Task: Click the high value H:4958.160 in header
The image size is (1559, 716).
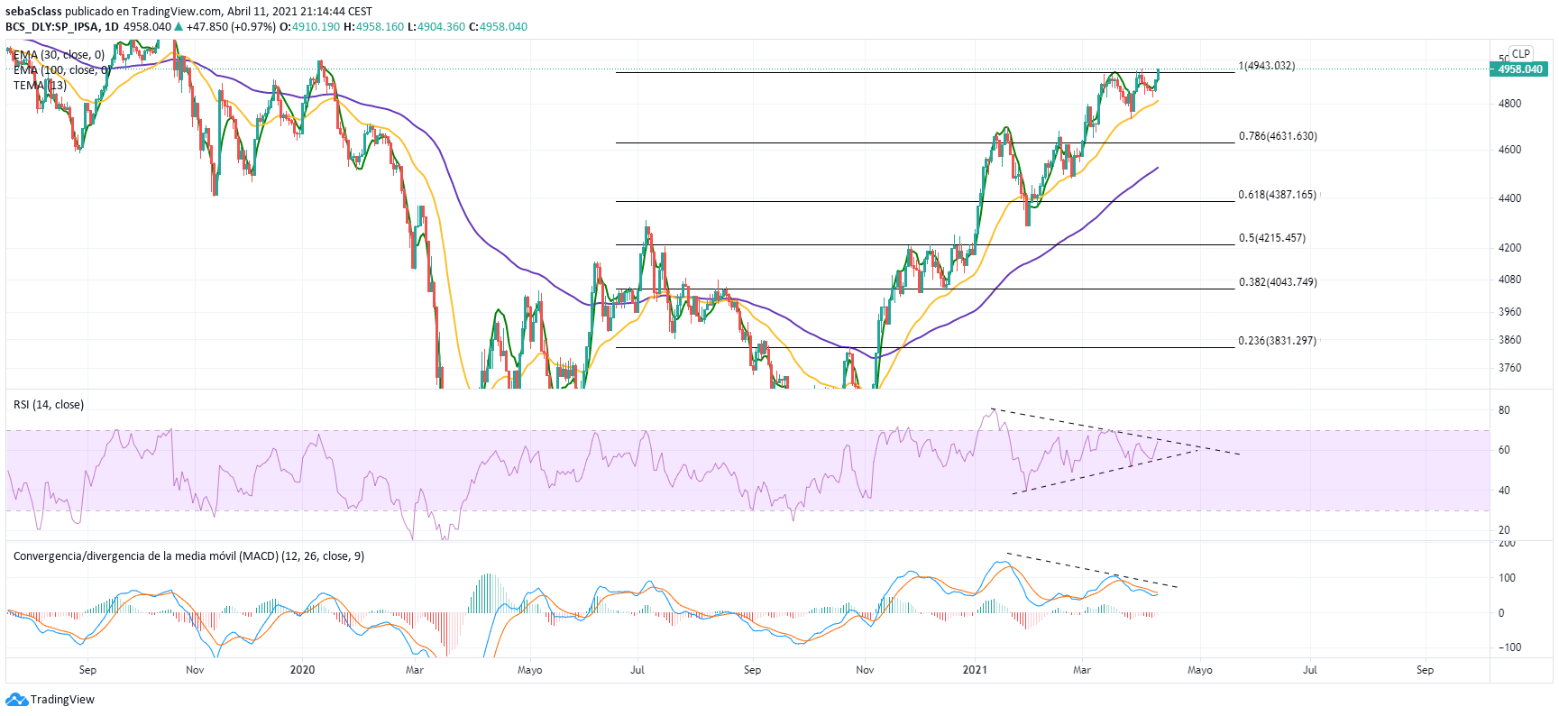Action: coord(374,27)
